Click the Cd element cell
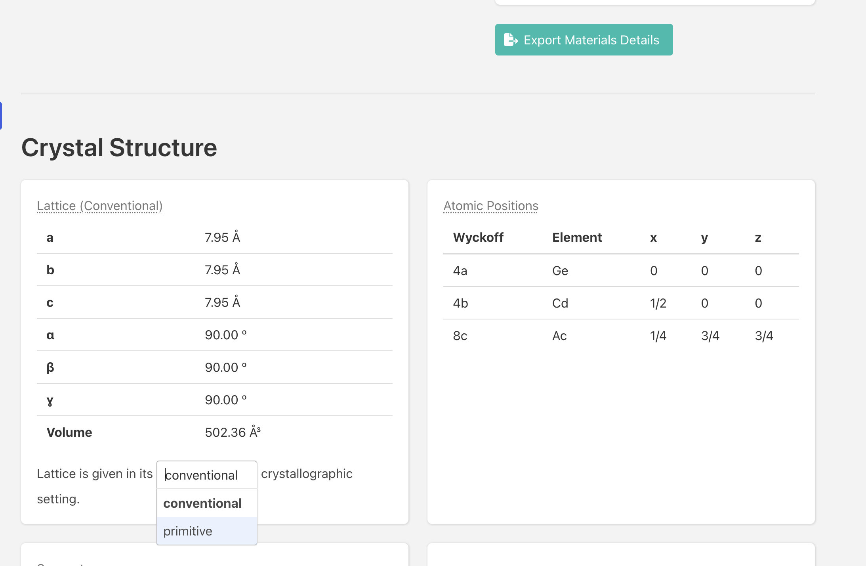The height and width of the screenshot is (566, 866). 560,303
